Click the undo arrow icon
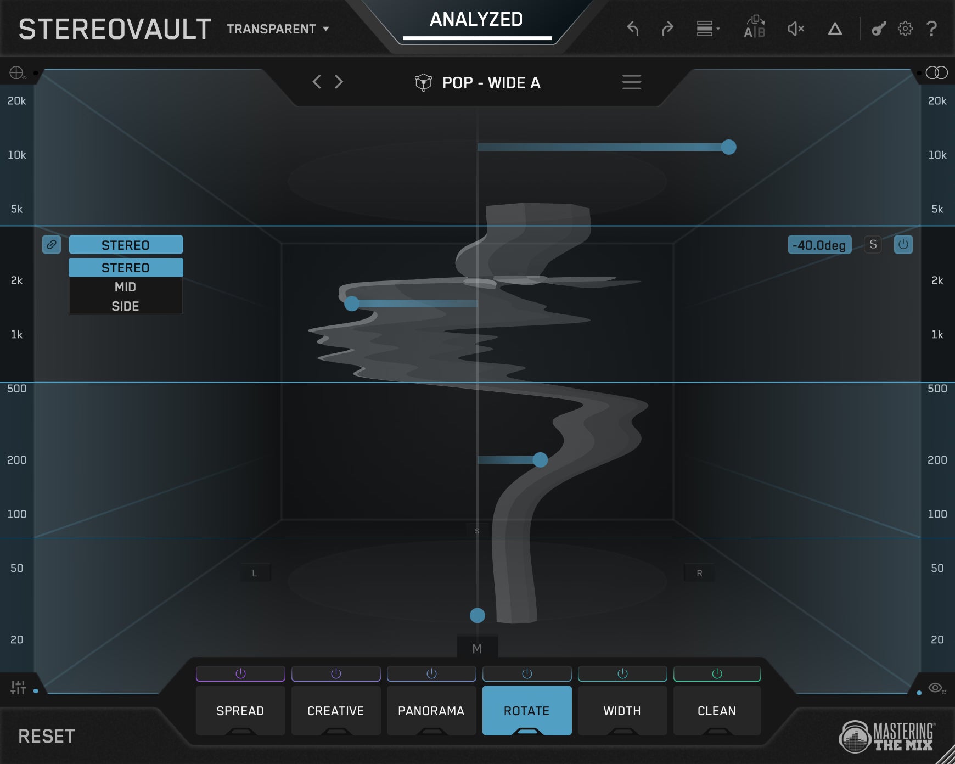This screenshot has width=955, height=764. click(x=633, y=29)
